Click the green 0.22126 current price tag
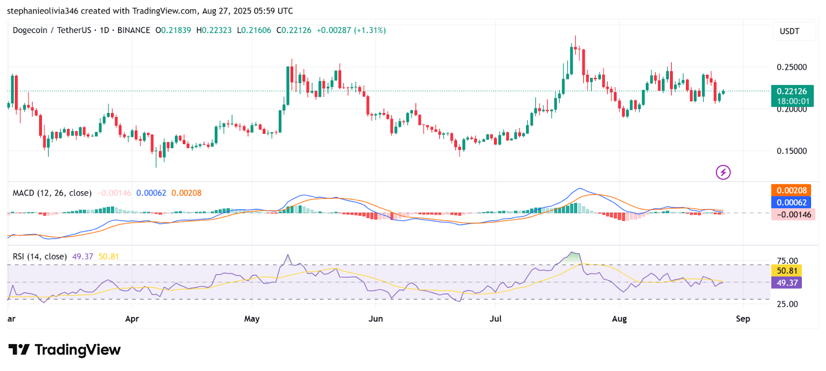 [791, 91]
